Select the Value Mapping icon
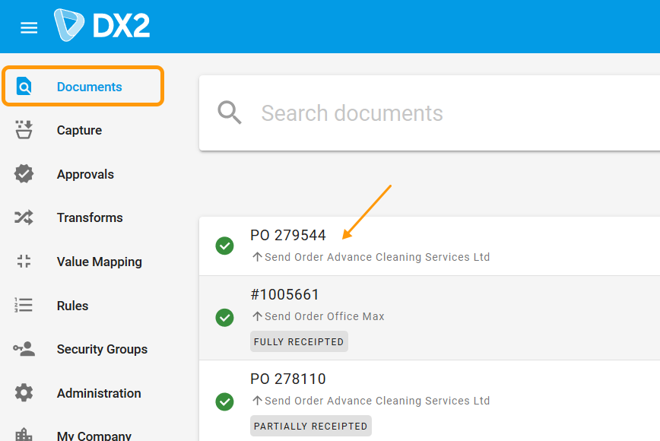The image size is (660, 441). click(23, 261)
